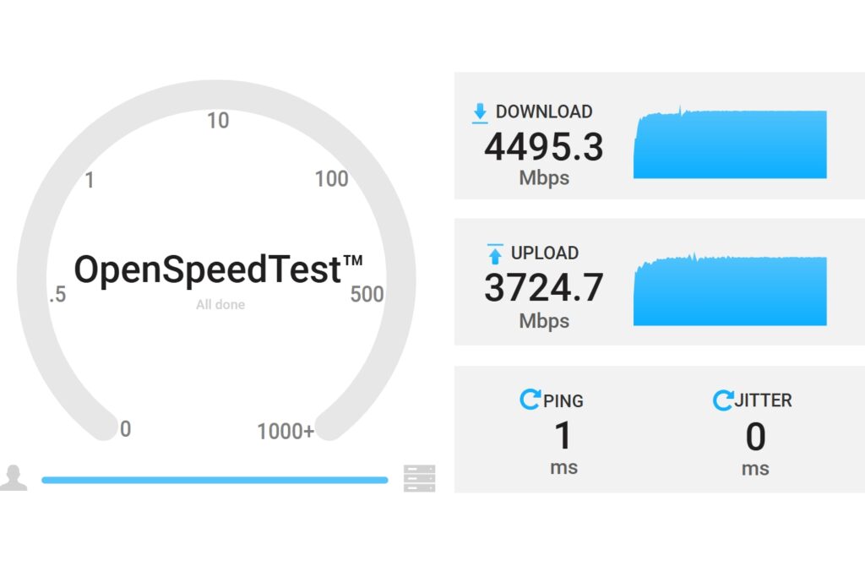The width and height of the screenshot is (865, 566).
Task: Click the ping refresh icon
Action: tap(530, 400)
